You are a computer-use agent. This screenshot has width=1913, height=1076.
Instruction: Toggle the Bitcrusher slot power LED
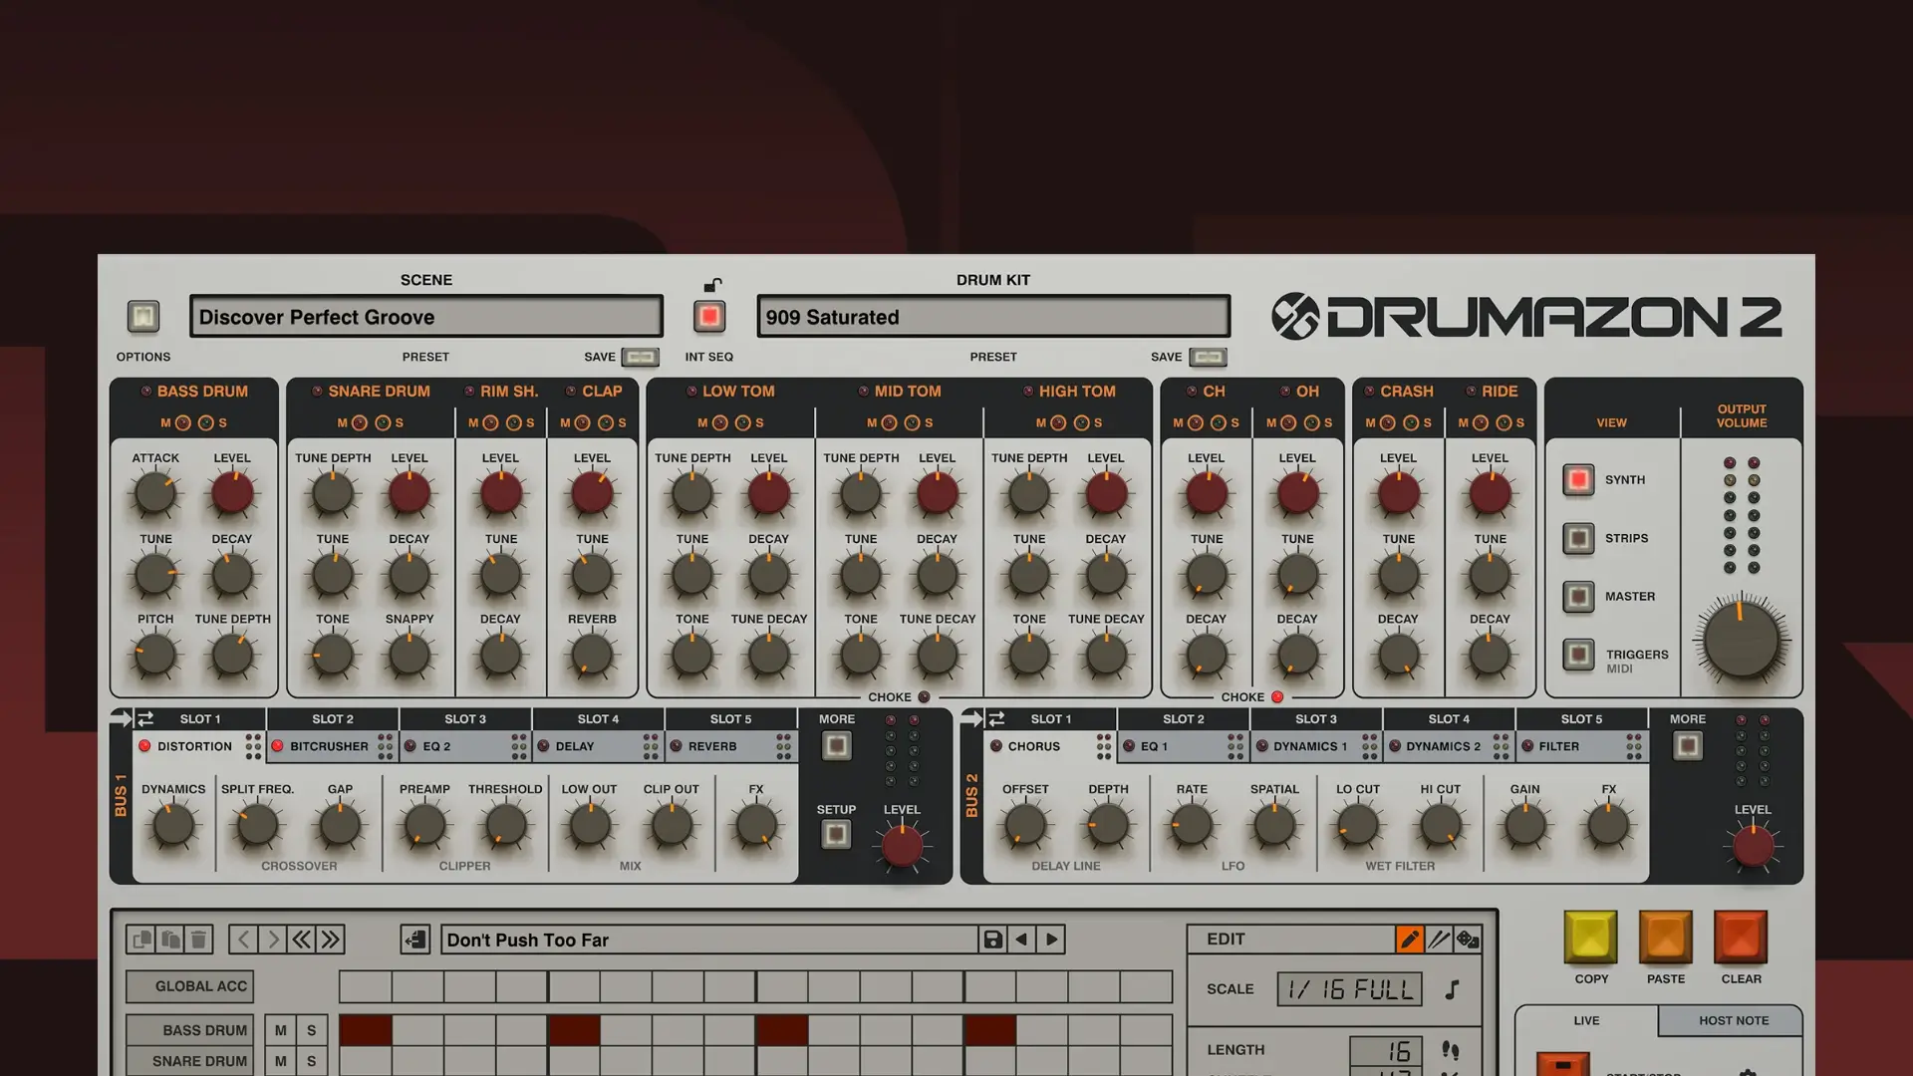[277, 746]
